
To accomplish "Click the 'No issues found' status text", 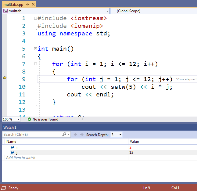I will [x=45, y=119].
